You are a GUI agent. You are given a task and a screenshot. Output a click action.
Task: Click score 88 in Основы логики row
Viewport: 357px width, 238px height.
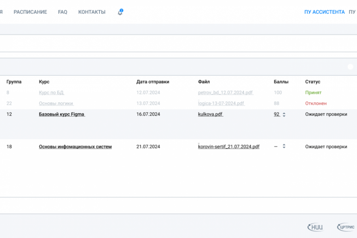(276, 104)
